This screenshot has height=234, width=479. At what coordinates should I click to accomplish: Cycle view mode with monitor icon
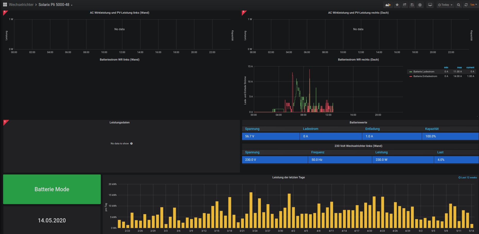pyautogui.click(x=430, y=5)
